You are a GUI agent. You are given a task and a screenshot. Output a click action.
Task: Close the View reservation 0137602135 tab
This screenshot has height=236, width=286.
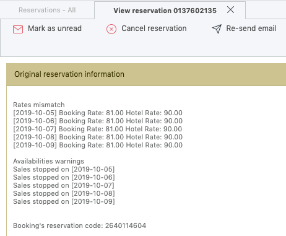coord(230,10)
